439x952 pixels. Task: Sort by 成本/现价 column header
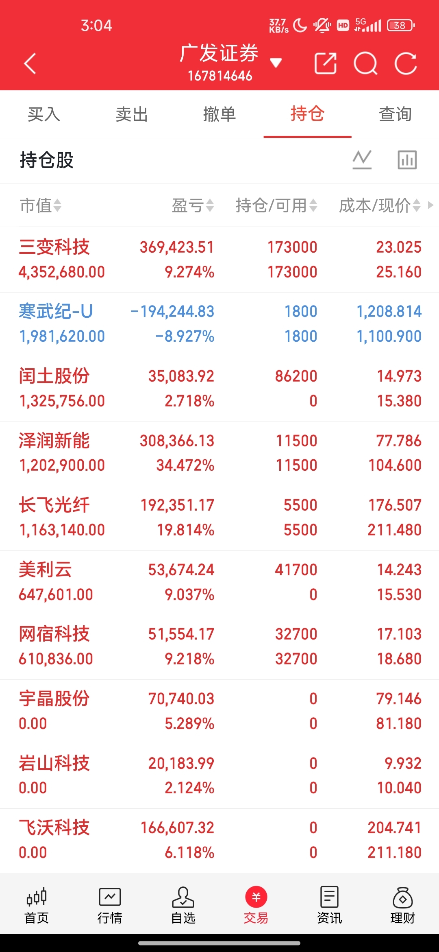[379, 205]
